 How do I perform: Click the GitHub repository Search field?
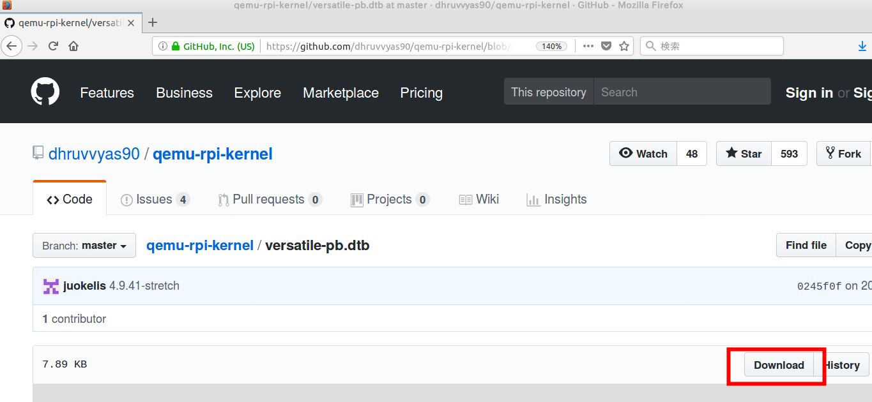click(x=682, y=92)
